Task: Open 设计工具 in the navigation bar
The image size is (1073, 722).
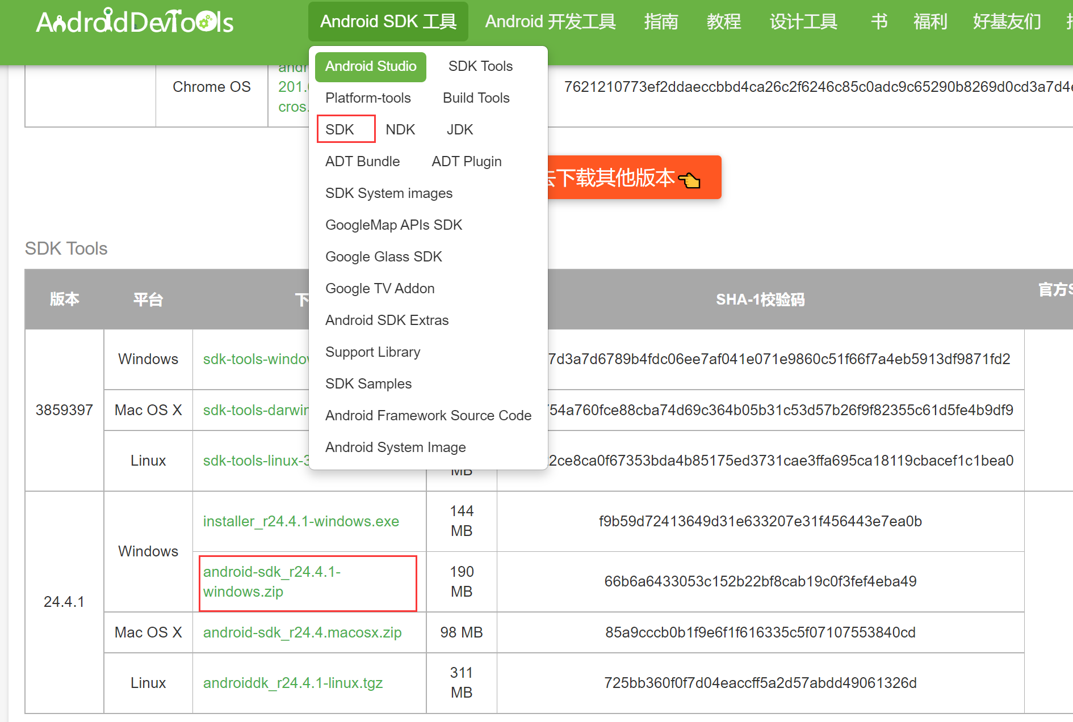Action: (803, 22)
